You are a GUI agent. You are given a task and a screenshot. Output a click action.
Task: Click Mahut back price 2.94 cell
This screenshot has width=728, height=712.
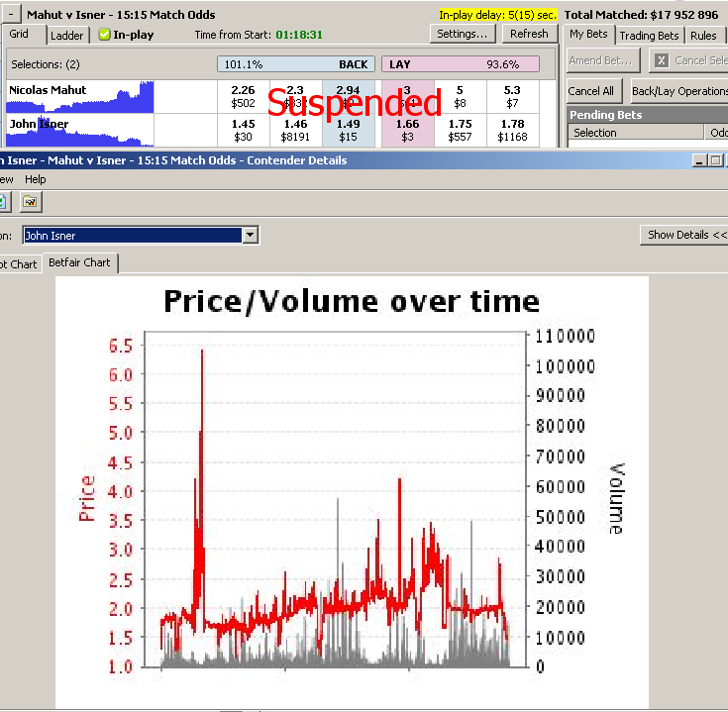[x=349, y=96]
